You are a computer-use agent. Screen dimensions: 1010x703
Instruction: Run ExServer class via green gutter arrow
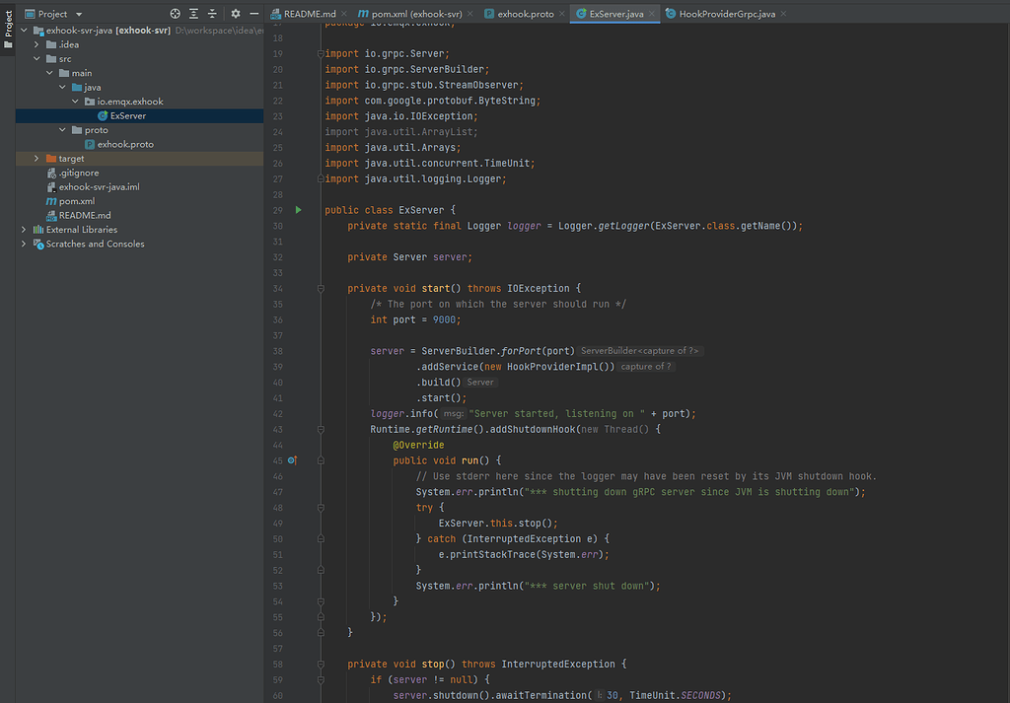(x=299, y=210)
